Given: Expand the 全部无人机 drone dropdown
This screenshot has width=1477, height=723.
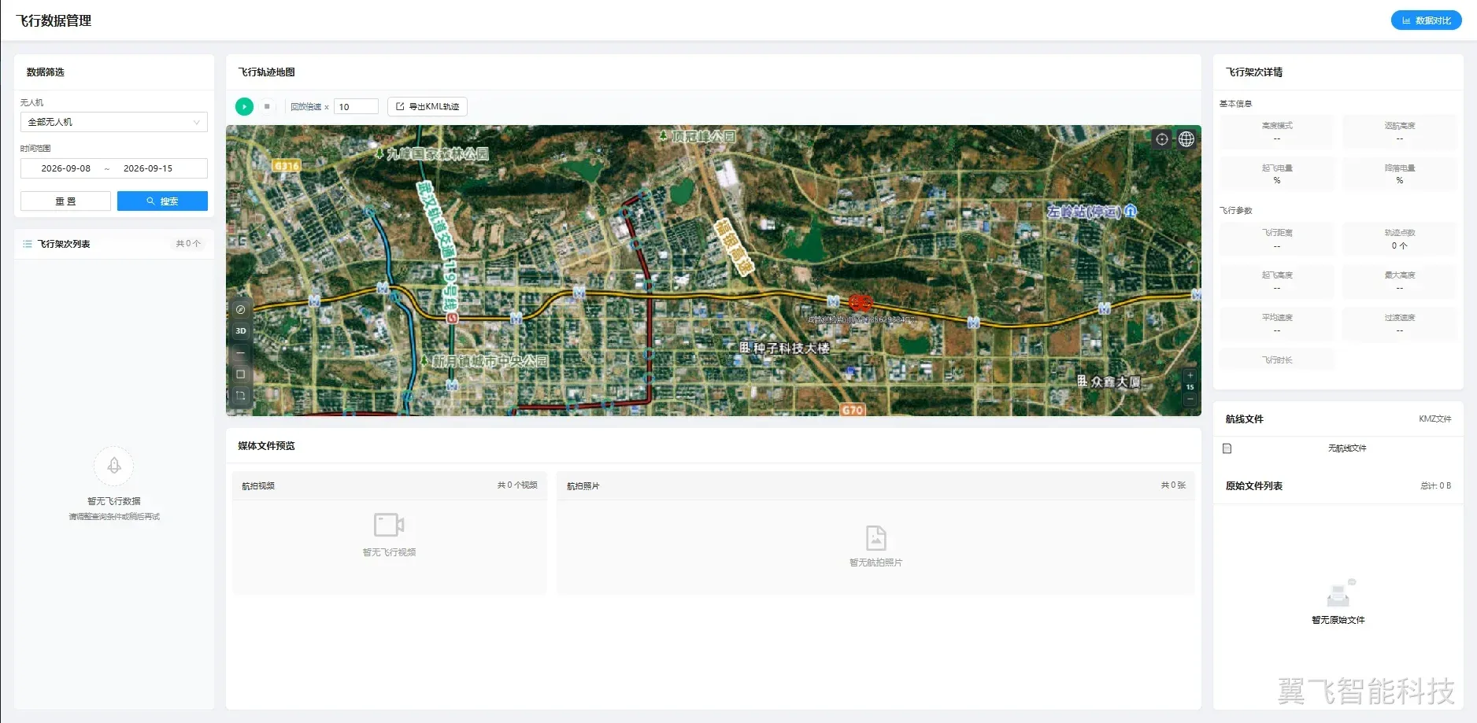Looking at the screenshot, I should (114, 122).
